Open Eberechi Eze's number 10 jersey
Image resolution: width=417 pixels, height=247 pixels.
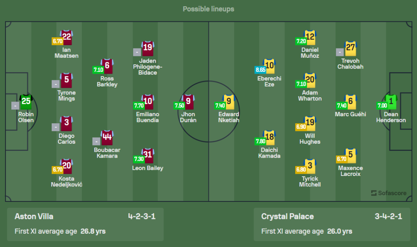click(269, 66)
